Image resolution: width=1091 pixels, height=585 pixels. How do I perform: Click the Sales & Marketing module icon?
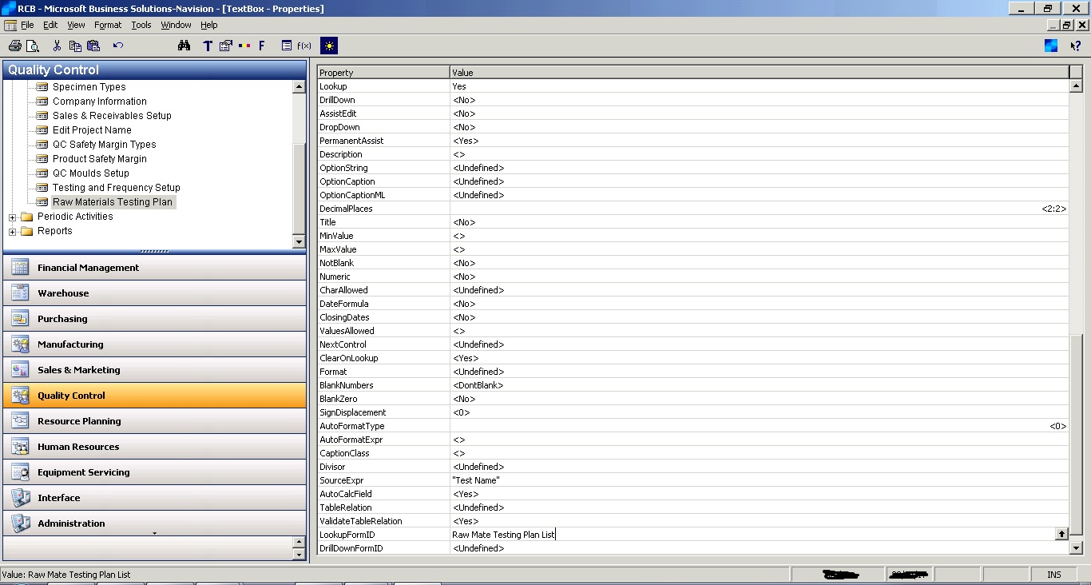pos(20,370)
